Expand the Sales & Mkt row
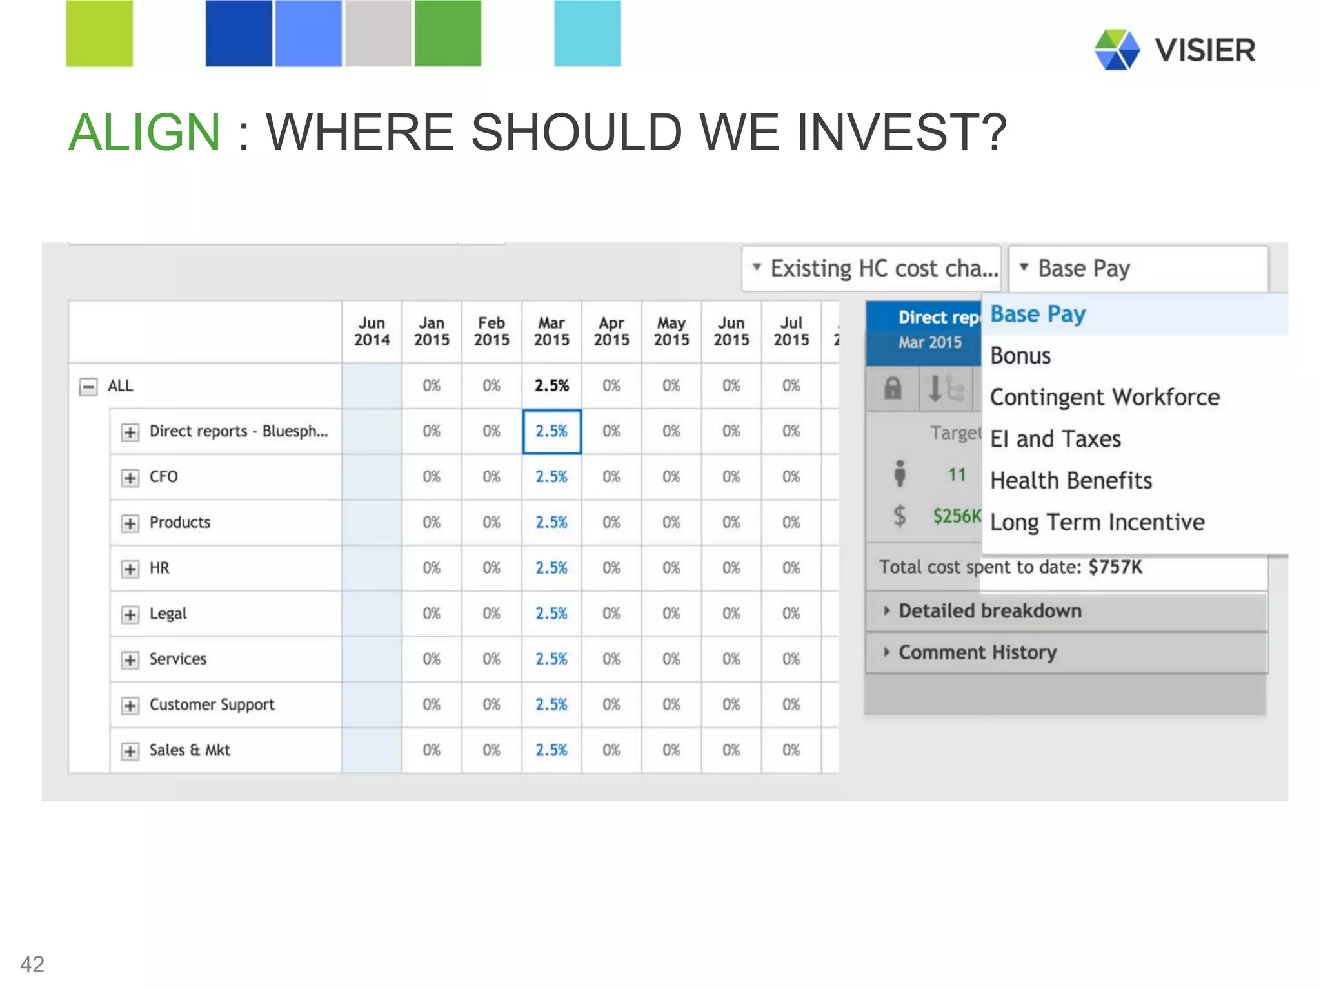Screen dimensions: 1321x990 click(x=130, y=752)
